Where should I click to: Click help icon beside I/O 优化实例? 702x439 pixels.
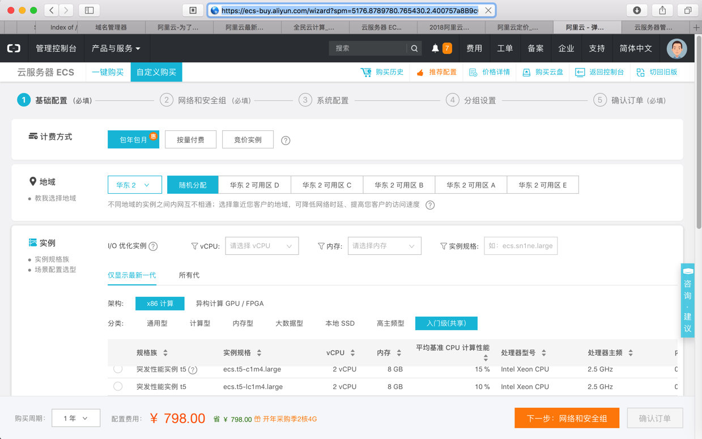point(153,246)
